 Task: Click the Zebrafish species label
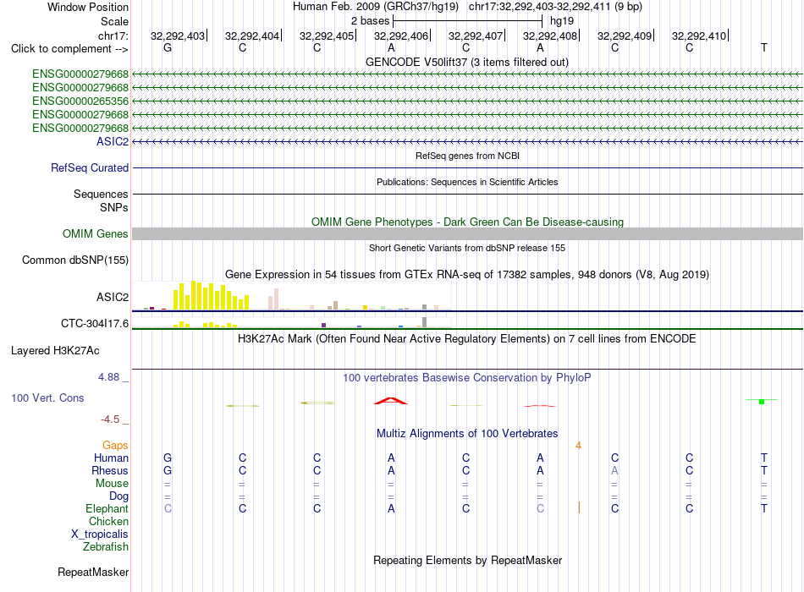point(106,547)
